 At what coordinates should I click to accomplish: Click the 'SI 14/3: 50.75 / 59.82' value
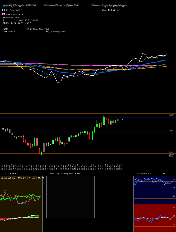tap(27, 20)
